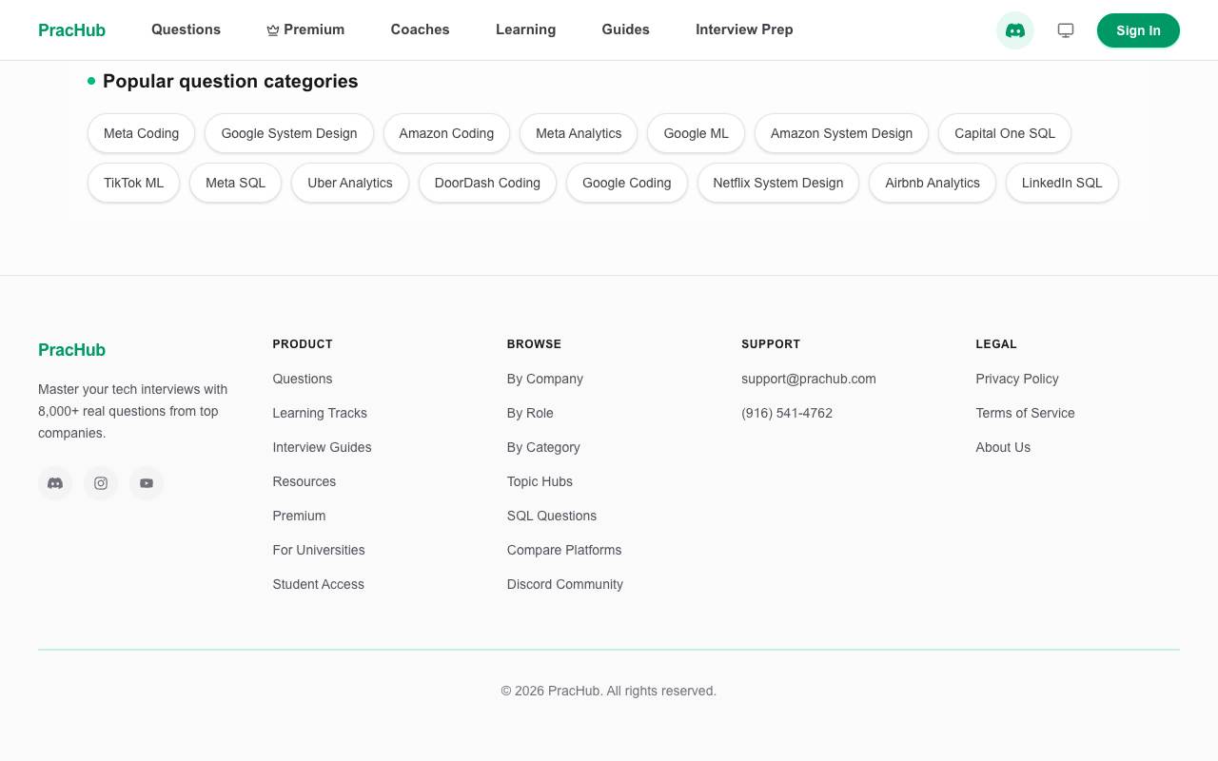
Task: Click the Sign In button
Action: coord(1138,30)
